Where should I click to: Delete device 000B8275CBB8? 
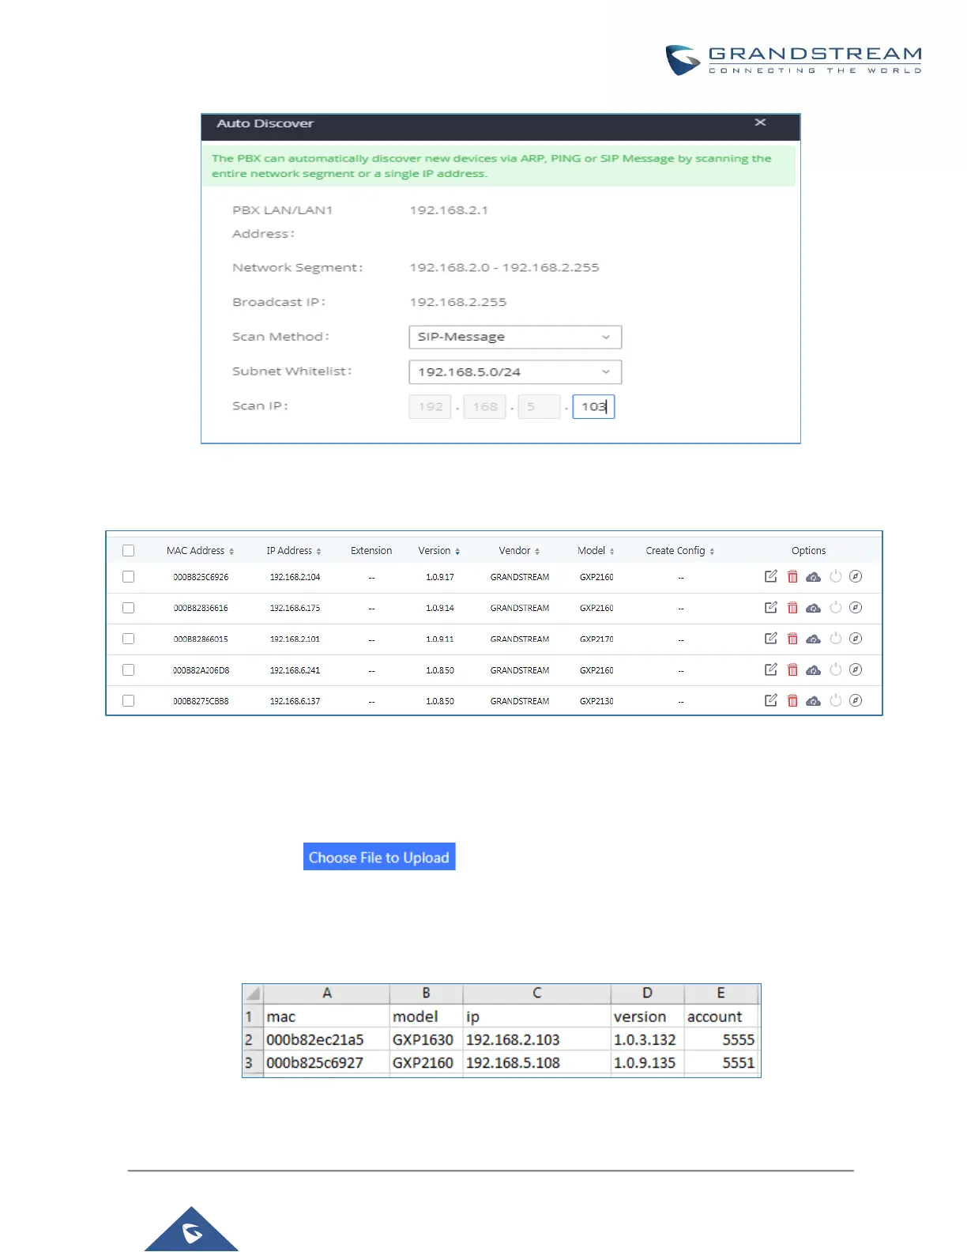(792, 700)
